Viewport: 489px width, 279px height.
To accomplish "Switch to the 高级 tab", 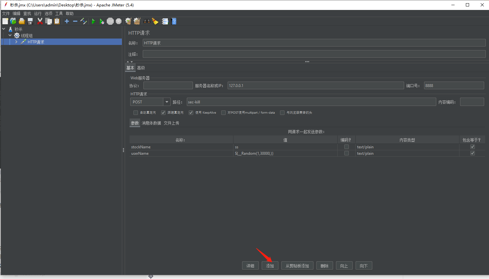I will [x=141, y=68].
